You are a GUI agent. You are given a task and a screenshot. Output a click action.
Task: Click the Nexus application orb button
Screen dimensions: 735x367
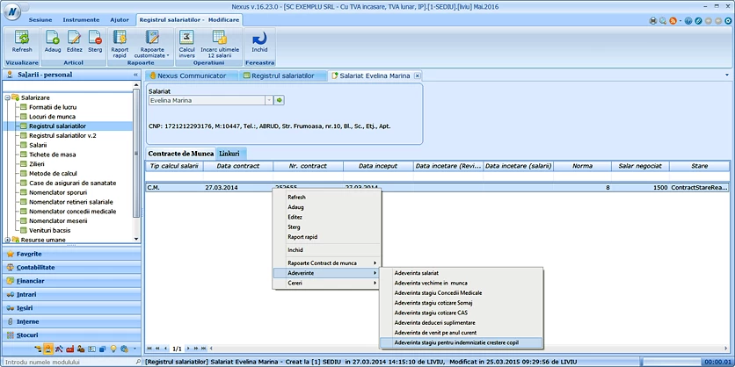pos(13,12)
